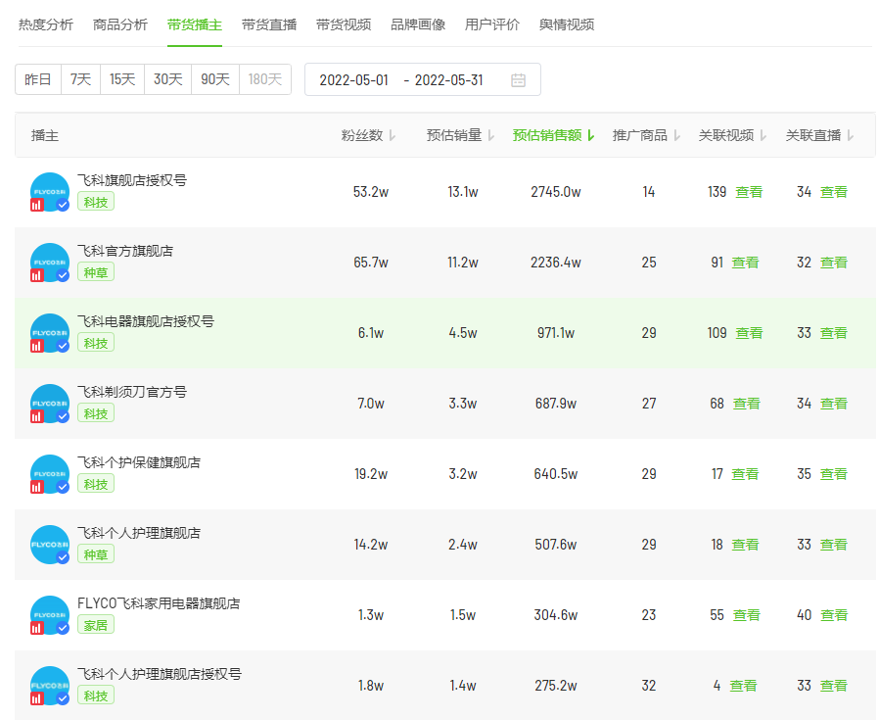This screenshot has width=879, height=720.
Task: Click 科技 tag under 飞科剃须刀官方号
Action: click(96, 413)
